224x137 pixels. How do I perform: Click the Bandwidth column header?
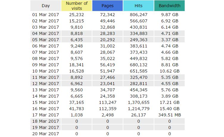[169, 6]
